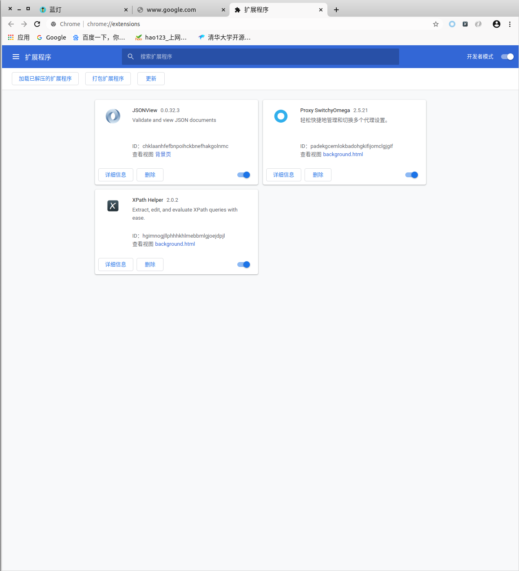Image resolution: width=519 pixels, height=571 pixels.
Task: Open a new tab with plus
Action: [336, 10]
